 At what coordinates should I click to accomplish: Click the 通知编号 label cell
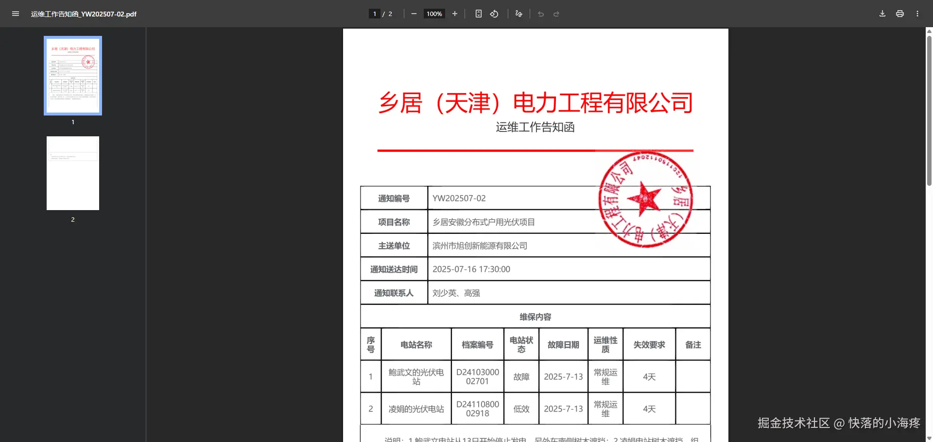[x=394, y=198]
